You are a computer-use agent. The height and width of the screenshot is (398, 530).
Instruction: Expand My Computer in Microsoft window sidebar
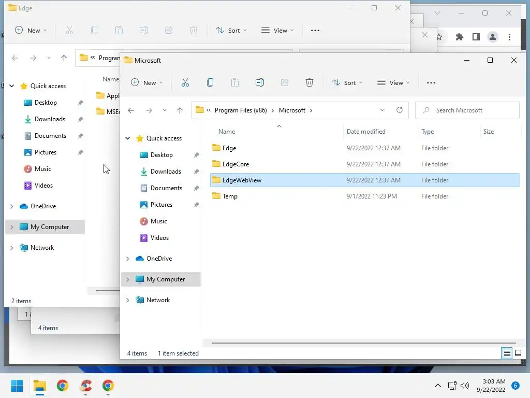(127, 279)
